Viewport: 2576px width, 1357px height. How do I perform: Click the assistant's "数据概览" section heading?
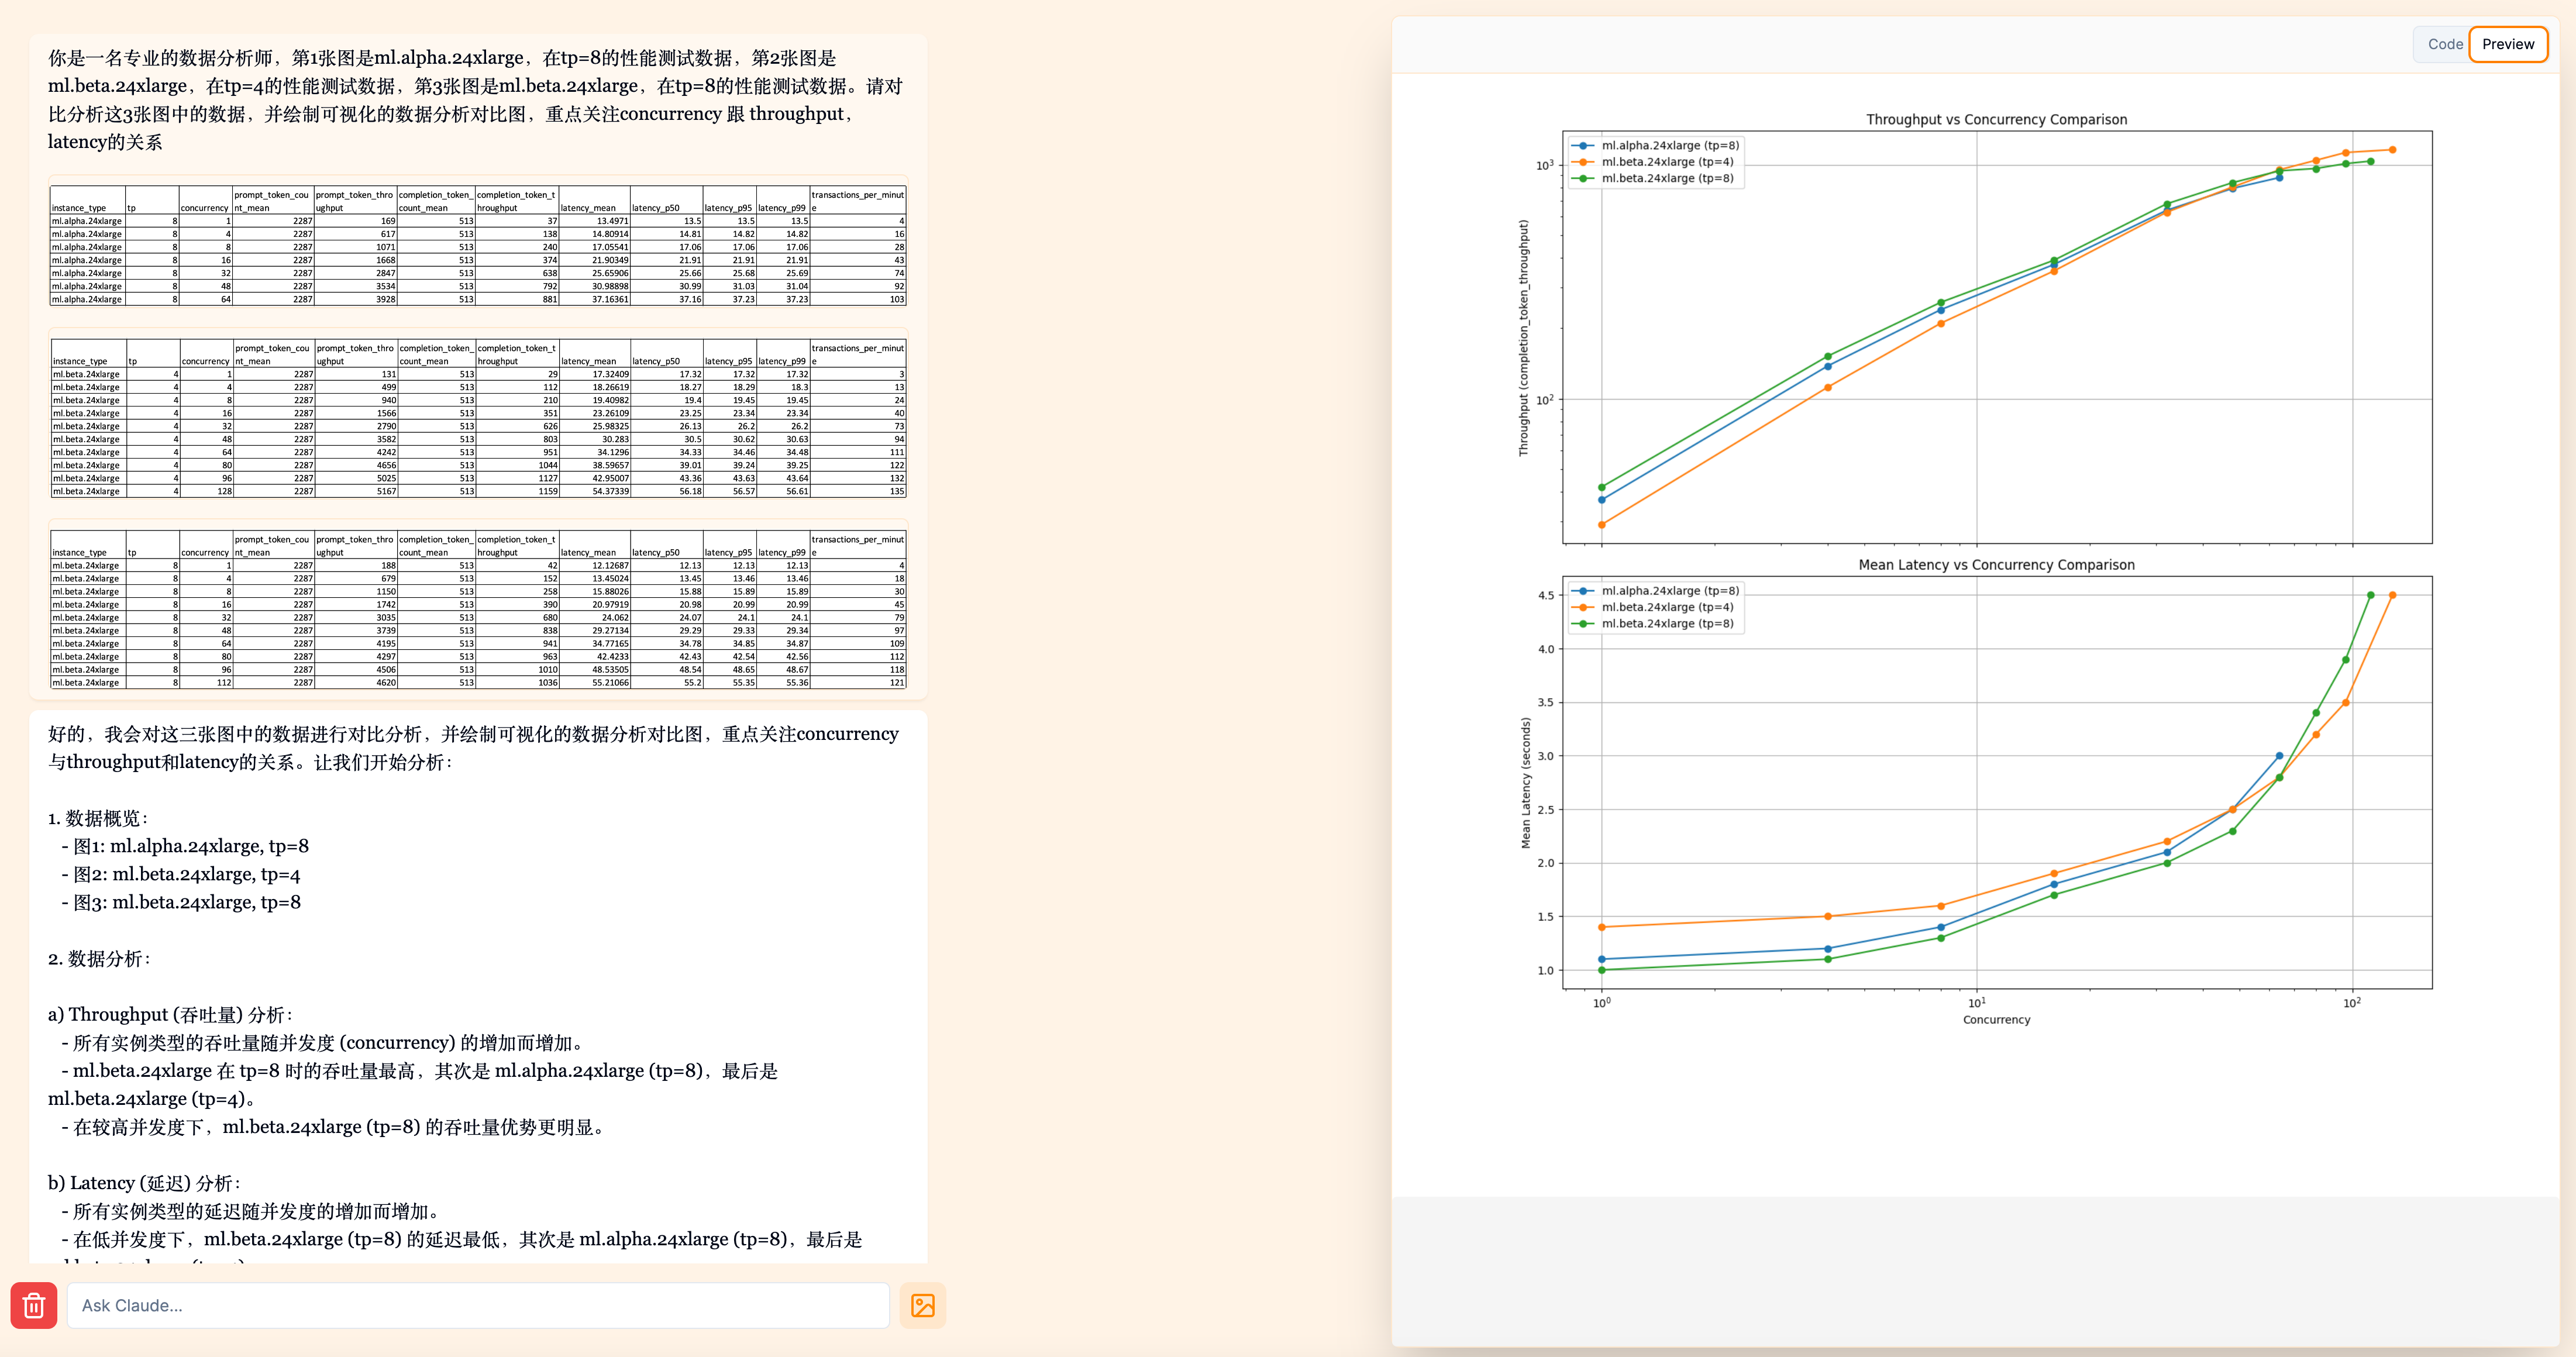(98, 818)
